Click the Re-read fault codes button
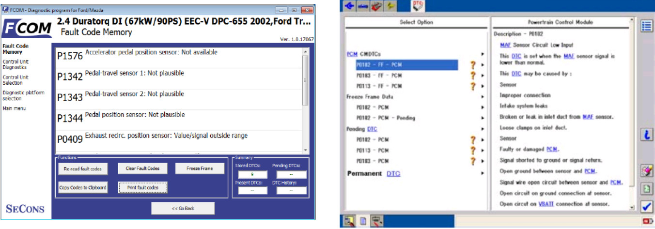655x229 pixels. [82, 168]
